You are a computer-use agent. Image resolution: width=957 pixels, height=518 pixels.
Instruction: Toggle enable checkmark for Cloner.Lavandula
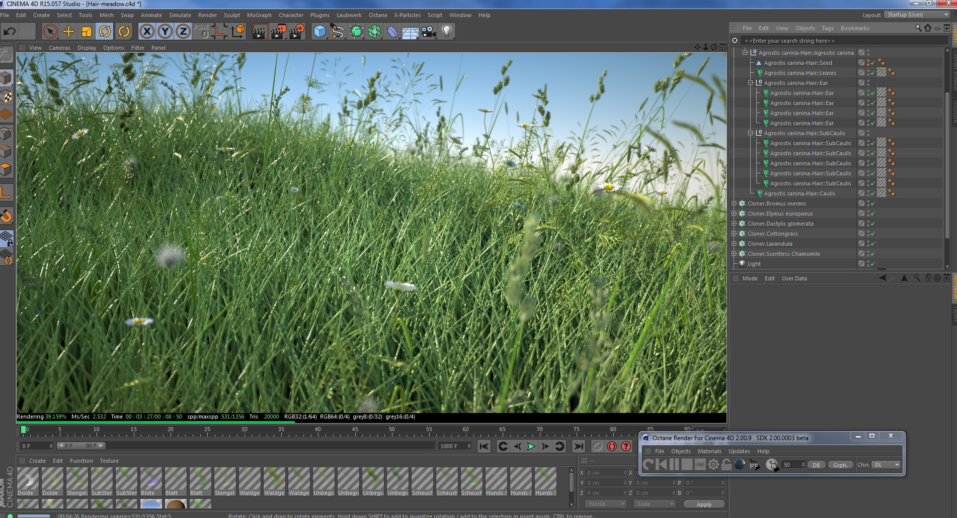[x=873, y=244]
